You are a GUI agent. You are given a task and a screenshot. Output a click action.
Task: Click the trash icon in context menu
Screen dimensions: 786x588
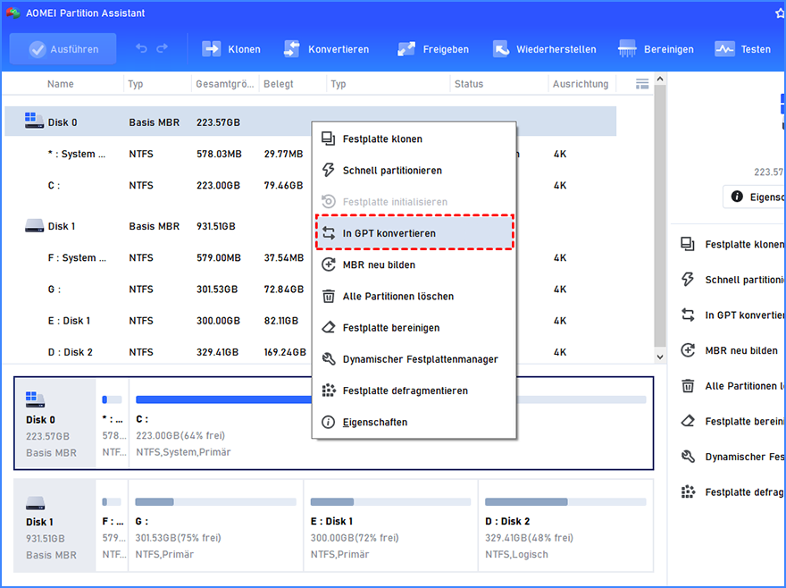pos(329,296)
